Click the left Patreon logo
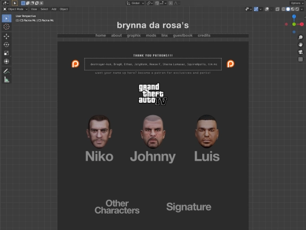Image resolution: width=306 pixels, height=230 pixels. tap(75, 64)
